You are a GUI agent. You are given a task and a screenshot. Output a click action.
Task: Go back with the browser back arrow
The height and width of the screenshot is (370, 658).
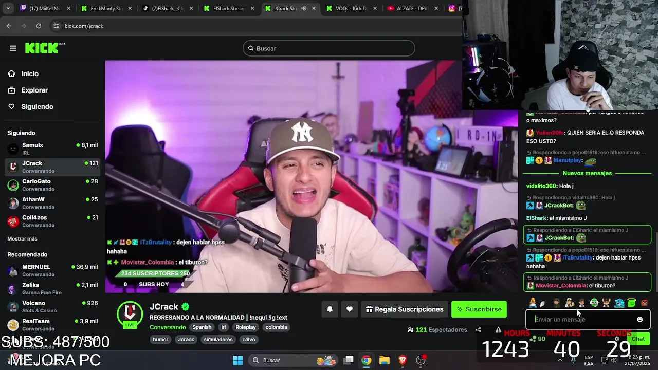(9, 26)
